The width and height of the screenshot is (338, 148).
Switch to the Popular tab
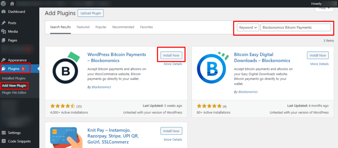[101, 27]
